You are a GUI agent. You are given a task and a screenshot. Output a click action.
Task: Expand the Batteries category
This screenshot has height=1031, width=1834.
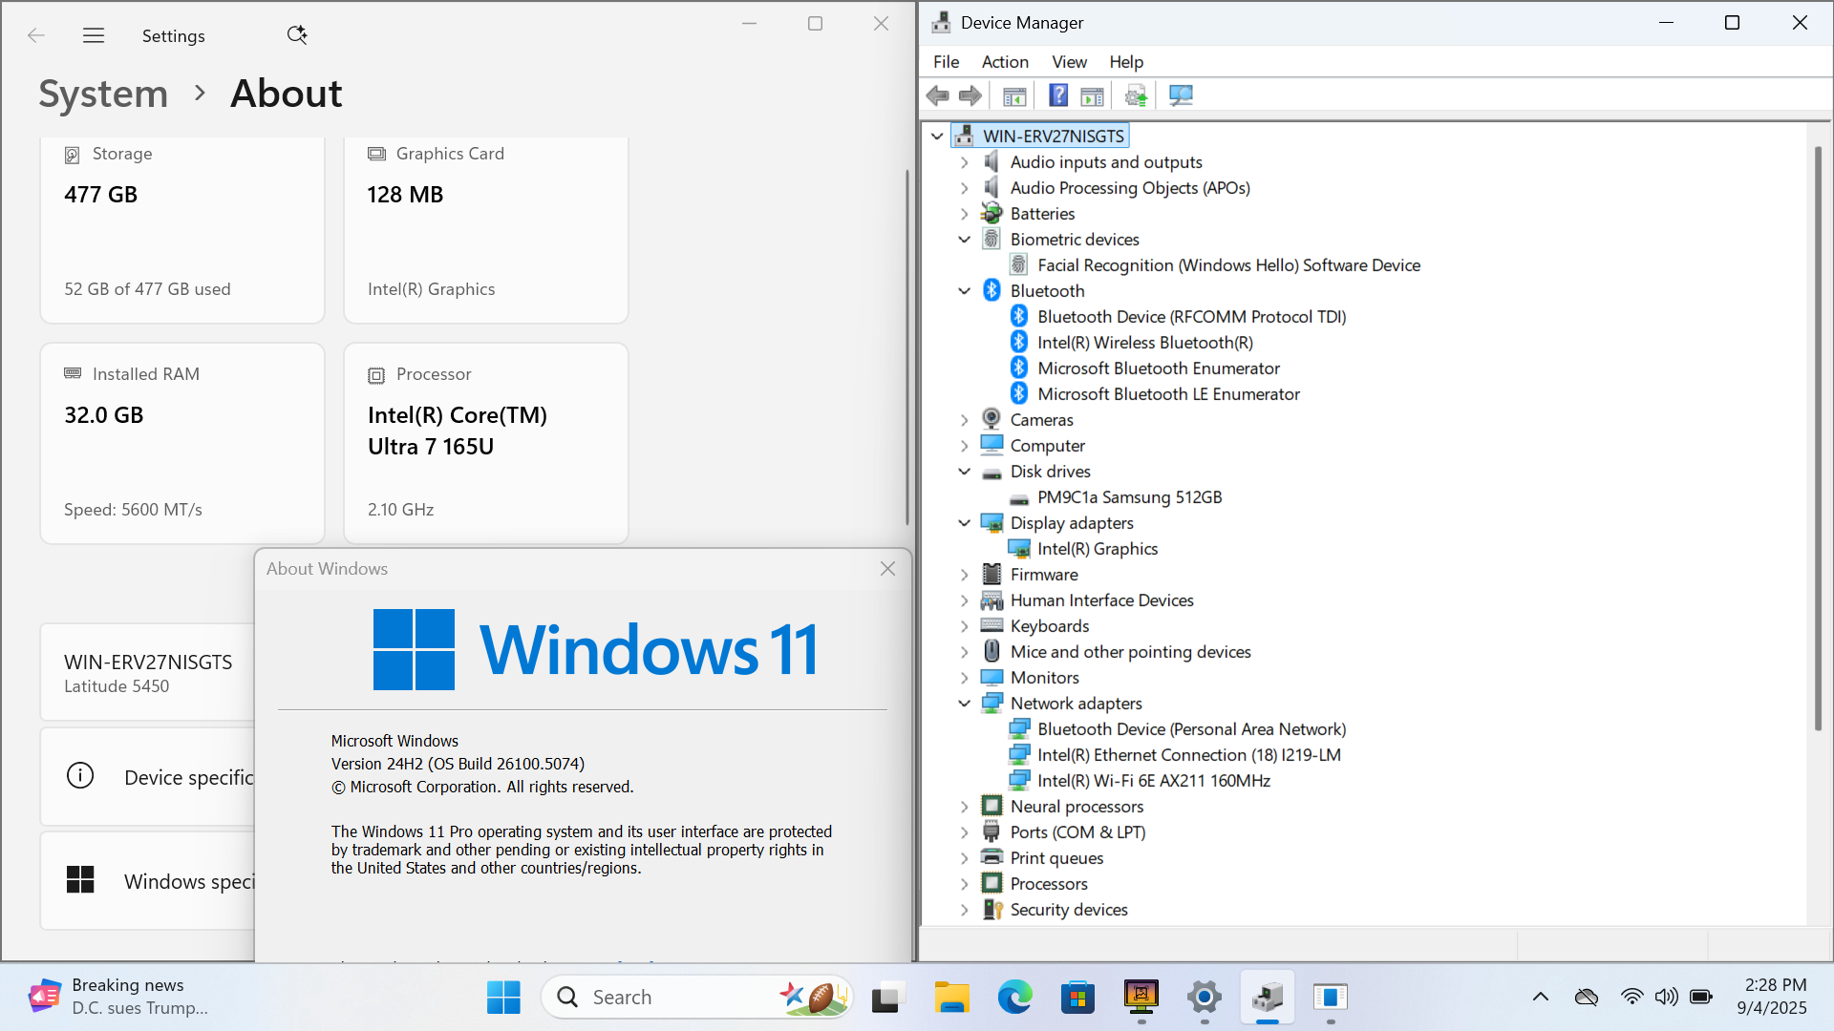click(x=964, y=214)
